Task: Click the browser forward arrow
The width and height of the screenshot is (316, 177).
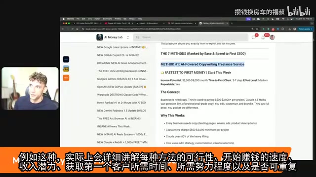Action: click(68, 29)
